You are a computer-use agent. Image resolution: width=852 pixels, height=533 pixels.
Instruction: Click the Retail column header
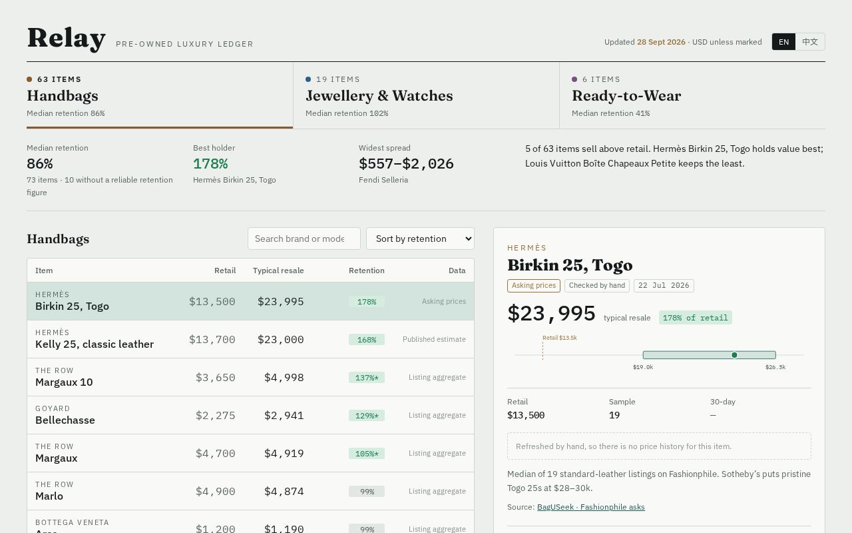[225, 270]
